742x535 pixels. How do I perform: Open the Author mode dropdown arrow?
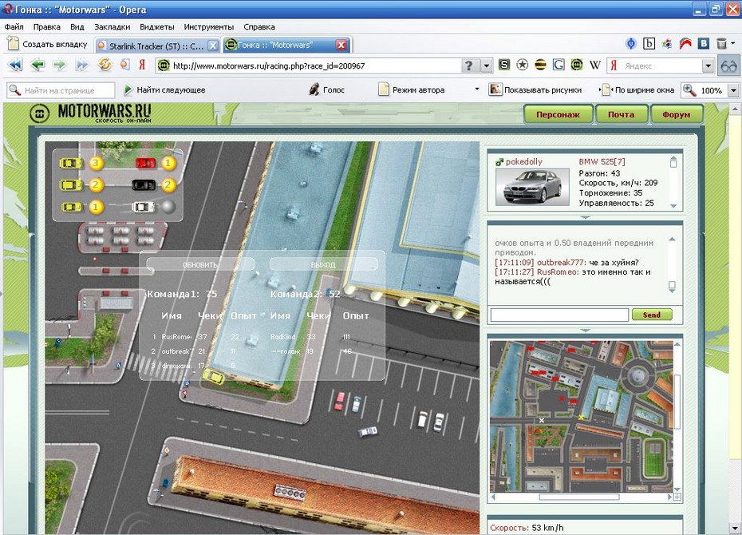[477, 89]
